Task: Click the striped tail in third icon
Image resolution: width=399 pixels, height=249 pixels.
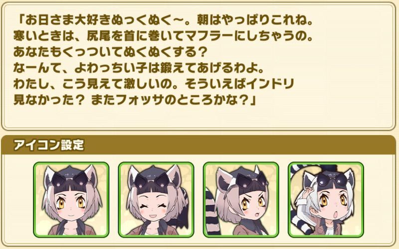Action: [213, 213]
